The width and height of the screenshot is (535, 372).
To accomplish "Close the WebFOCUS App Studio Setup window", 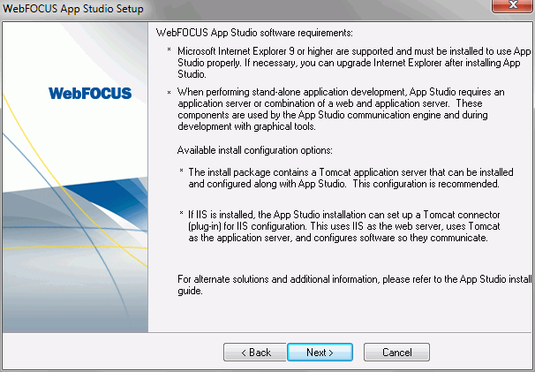I will (x=513, y=5).
